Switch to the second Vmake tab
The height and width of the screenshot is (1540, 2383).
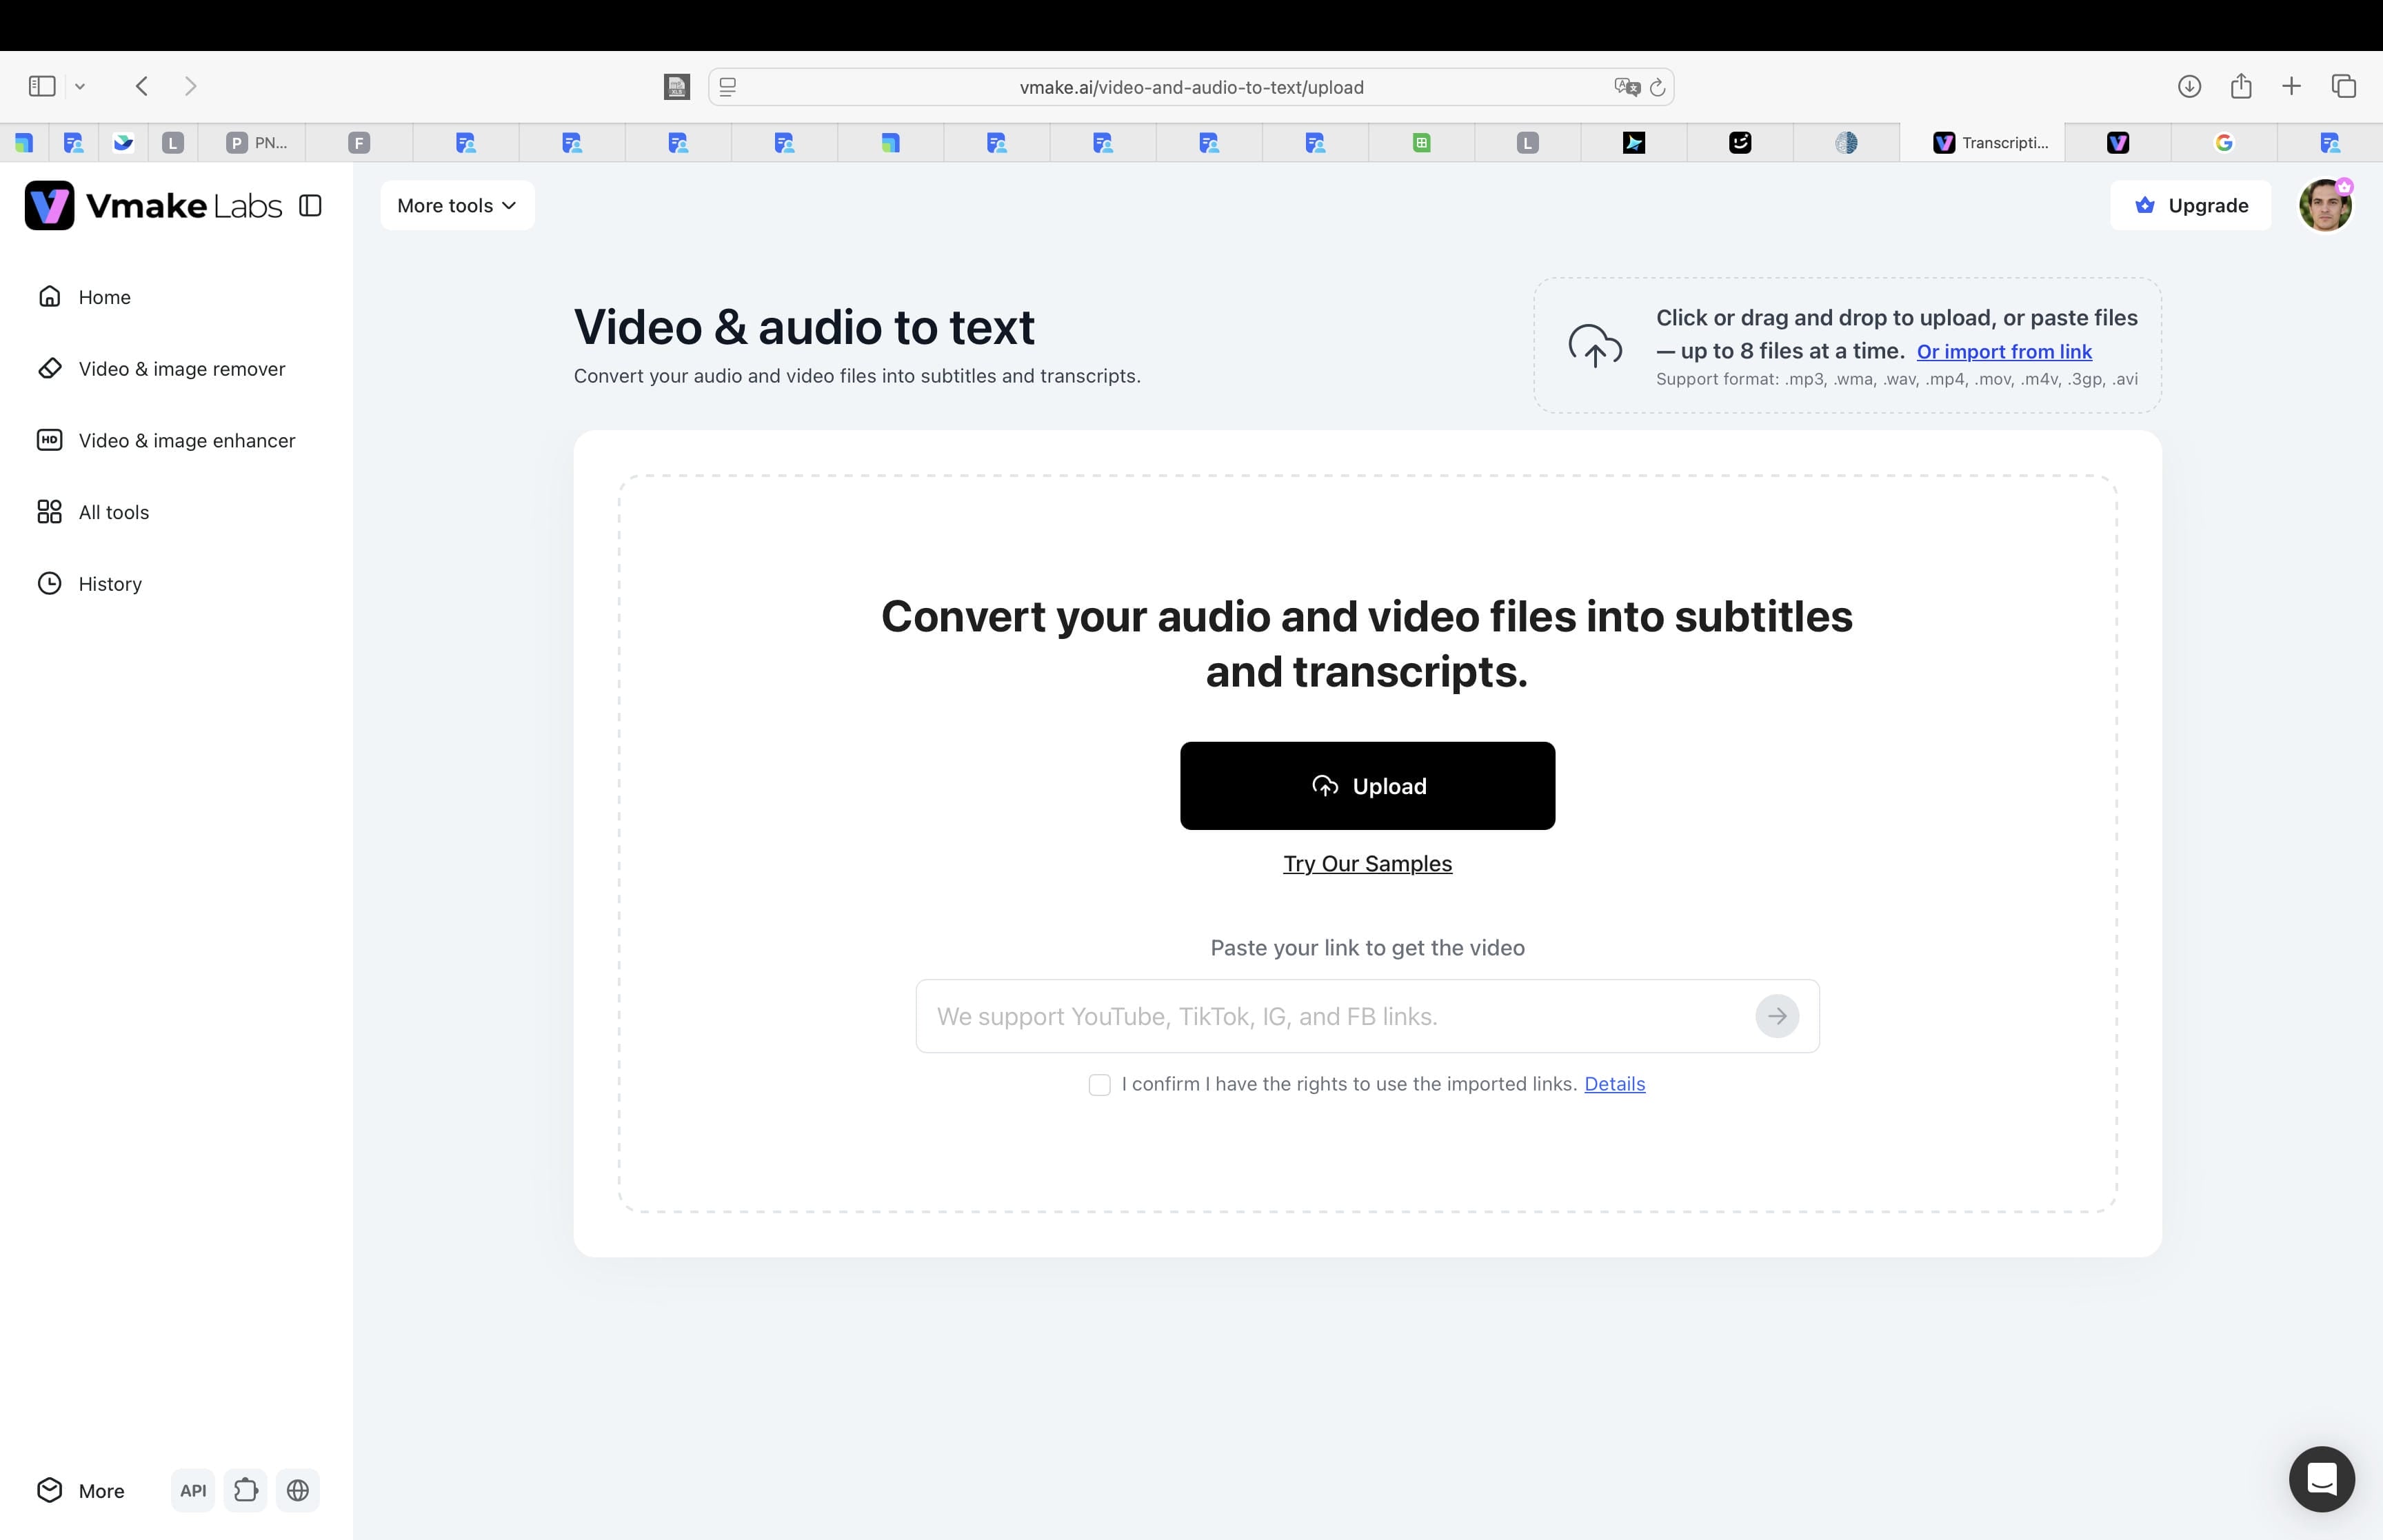[x=2118, y=143]
